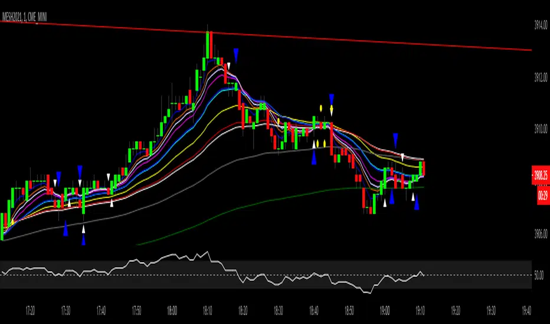Click the 3906.00 price scale label
Viewport: 550px width, 324px height.
pos(541,234)
